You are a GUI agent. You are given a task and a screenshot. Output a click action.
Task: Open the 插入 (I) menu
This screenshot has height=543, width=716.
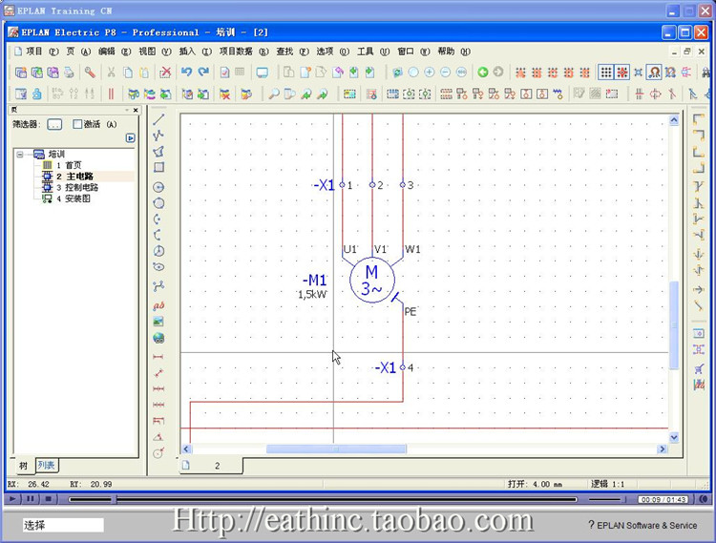point(195,52)
